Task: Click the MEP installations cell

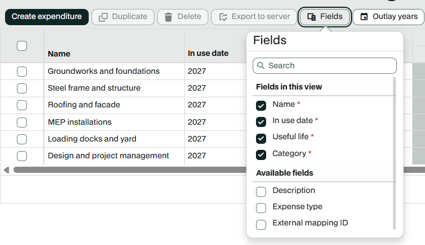Action: coord(114,122)
